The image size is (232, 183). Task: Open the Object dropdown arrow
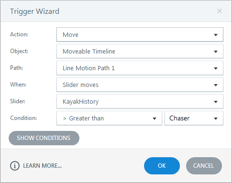point(216,52)
